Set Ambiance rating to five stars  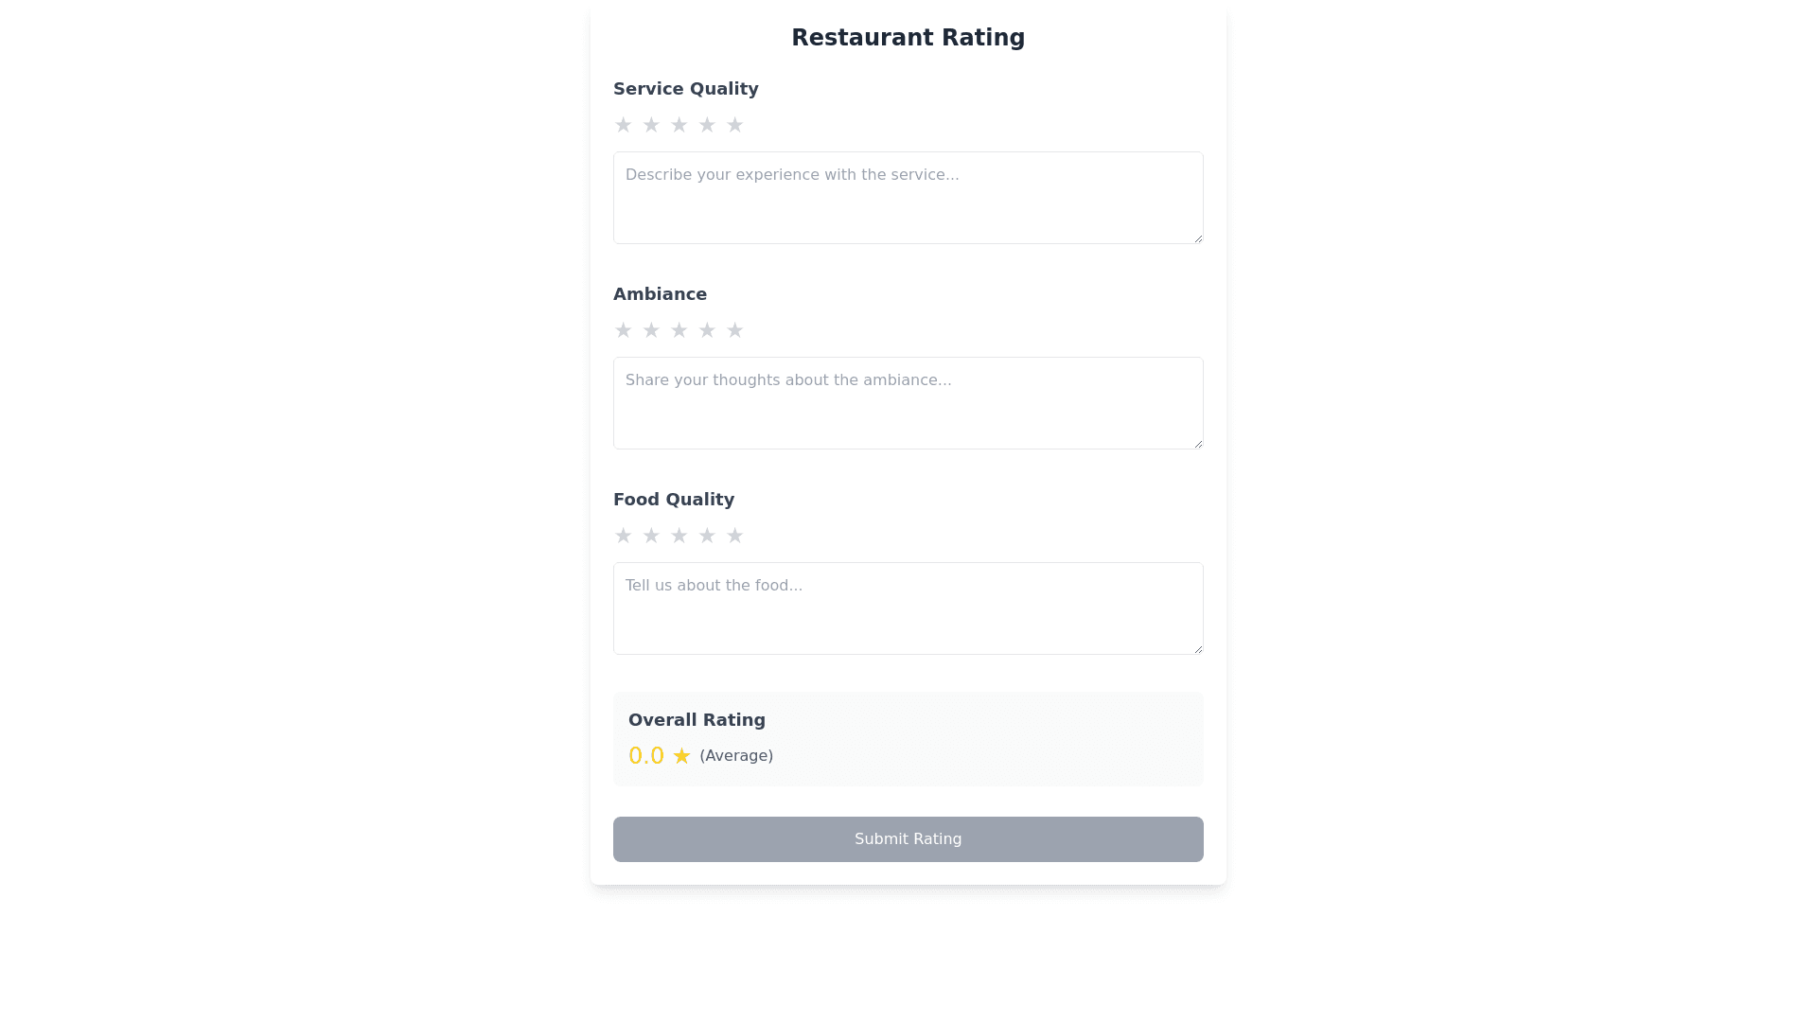coord(734,330)
